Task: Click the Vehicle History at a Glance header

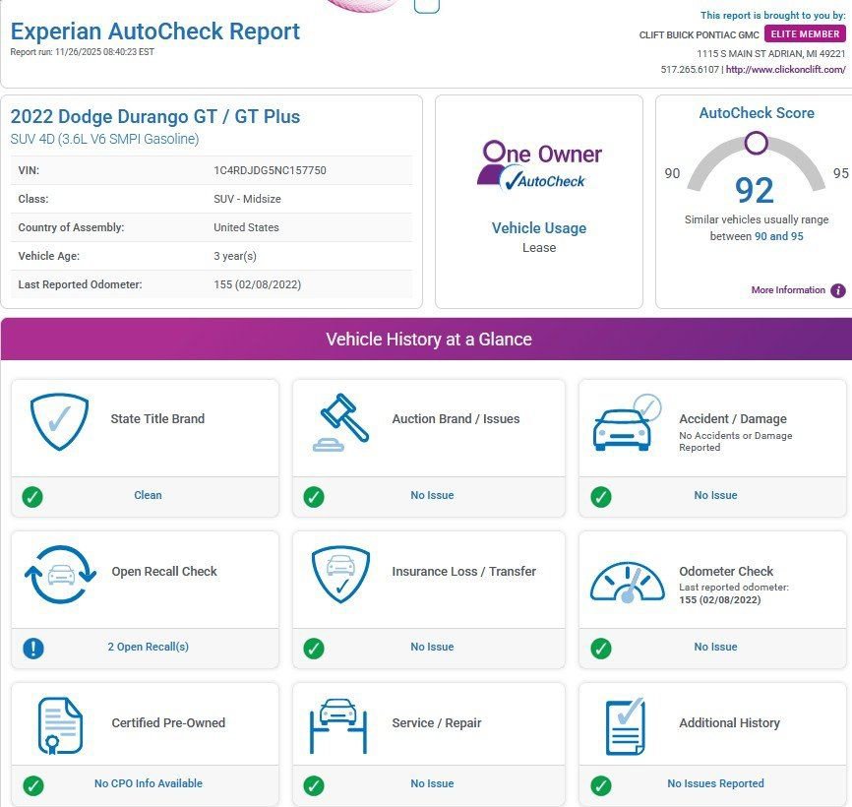Action: click(x=428, y=340)
